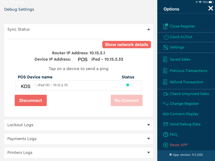
Task: Click the Reset APP icon
Action: 166,145
